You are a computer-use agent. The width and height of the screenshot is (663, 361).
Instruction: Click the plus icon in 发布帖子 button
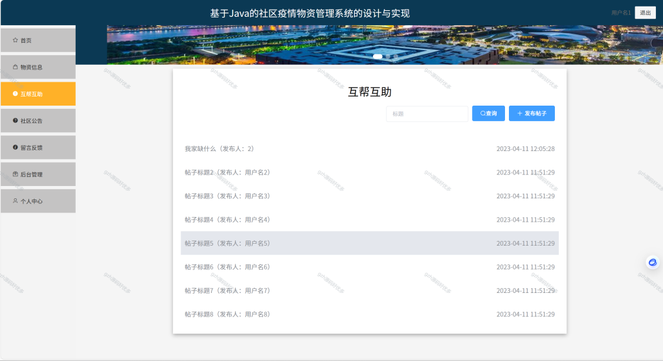click(x=520, y=113)
